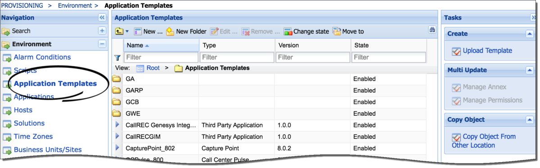Click the Copy Object From Other Location icon
This screenshot has height=168, width=540.
click(x=456, y=137)
